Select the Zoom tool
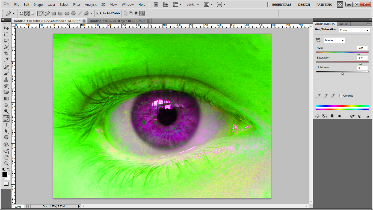The width and height of the screenshot is (373, 210). (6, 164)
